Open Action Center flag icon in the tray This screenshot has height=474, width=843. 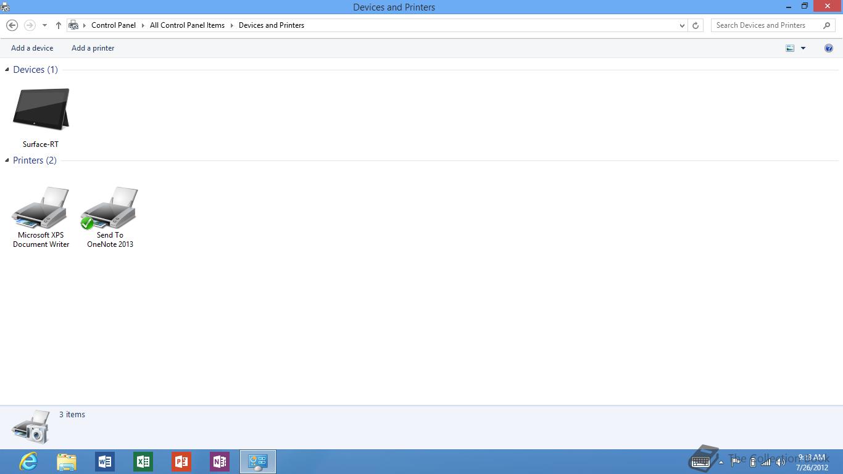(x=736, y=462)
